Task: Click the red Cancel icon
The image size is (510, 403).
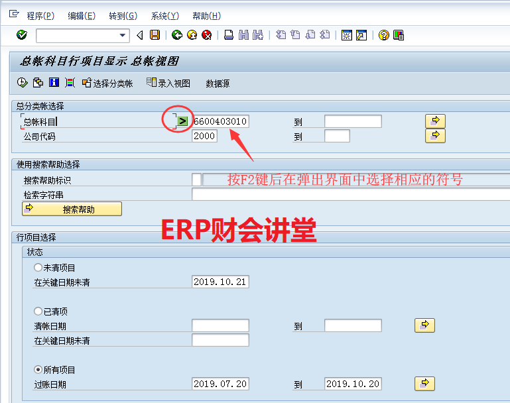Action: coord(207,34)
